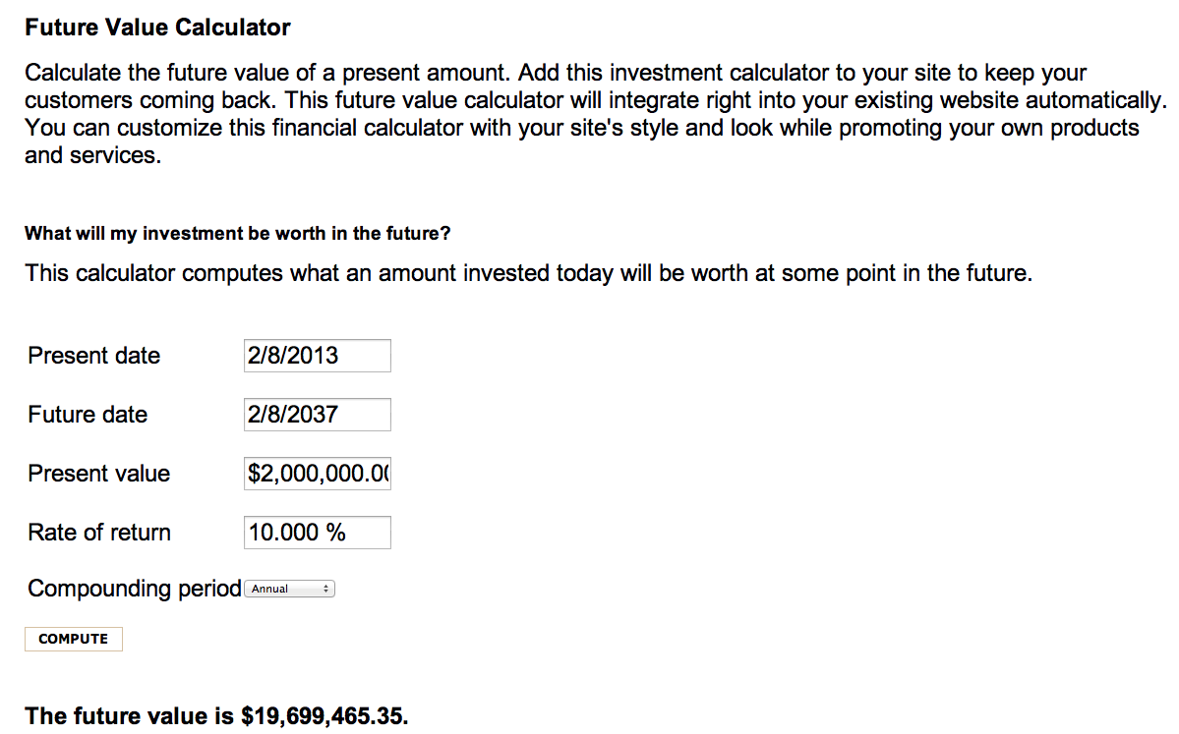Focus the Present value input box
Screen dimensions: 1179x734
click(x=317, y=474)
